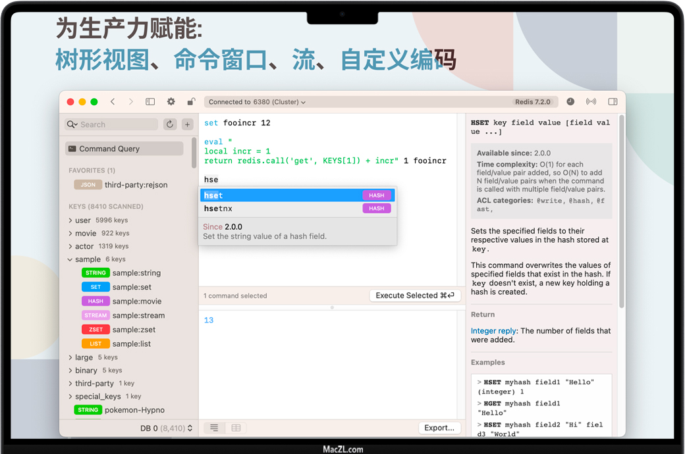Click the key list sidebar scrollbar
Viewport: 685px width, 454px height.
pos(194,153)
